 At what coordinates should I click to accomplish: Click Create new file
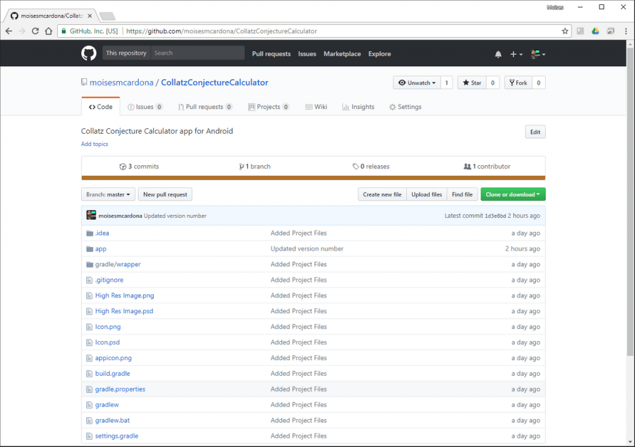point(382,194)
